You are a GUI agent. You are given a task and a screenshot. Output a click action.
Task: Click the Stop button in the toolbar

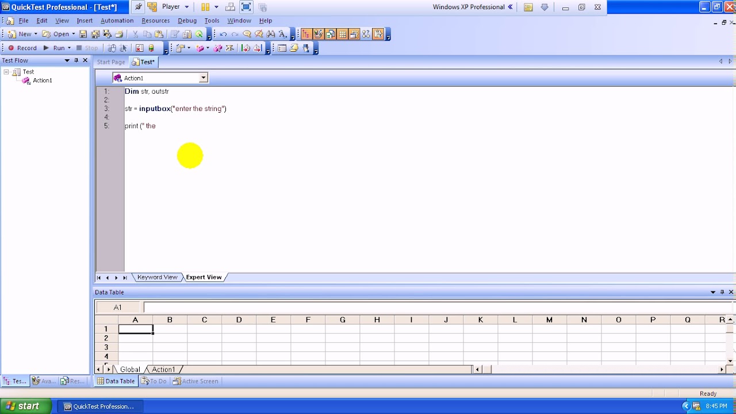pos(87,48)
